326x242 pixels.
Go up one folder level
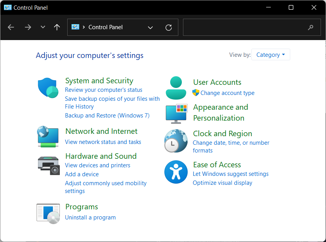[x=57, y=27]
